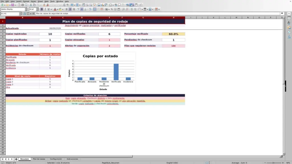Screen dimensions: 292x164
Task: Click the Align Left icon
Action: (x=66, y=9)
